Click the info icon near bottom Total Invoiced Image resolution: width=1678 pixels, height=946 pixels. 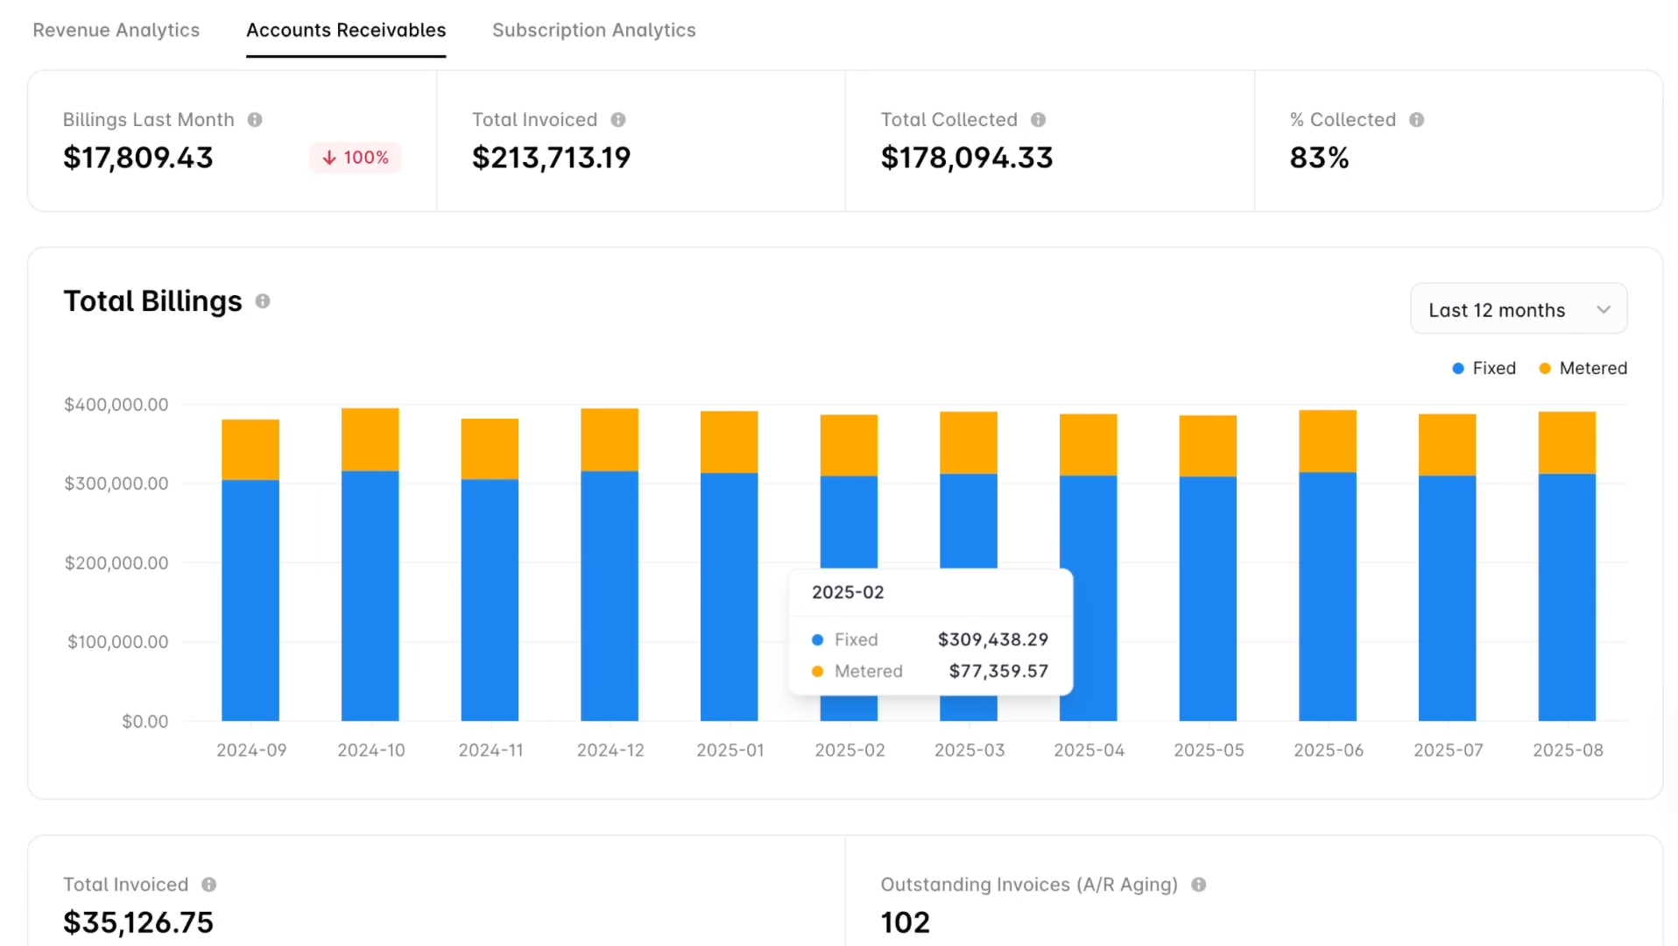tap(210, 885)
